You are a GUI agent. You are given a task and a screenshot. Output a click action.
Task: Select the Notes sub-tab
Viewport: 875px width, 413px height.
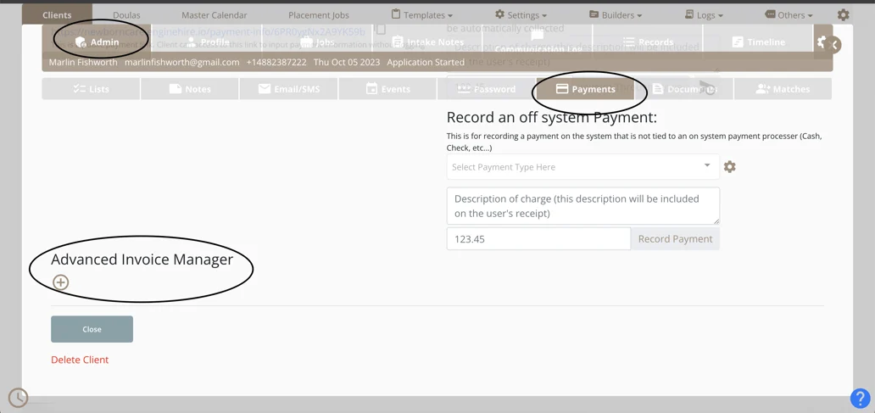click(x=190, y=89)
